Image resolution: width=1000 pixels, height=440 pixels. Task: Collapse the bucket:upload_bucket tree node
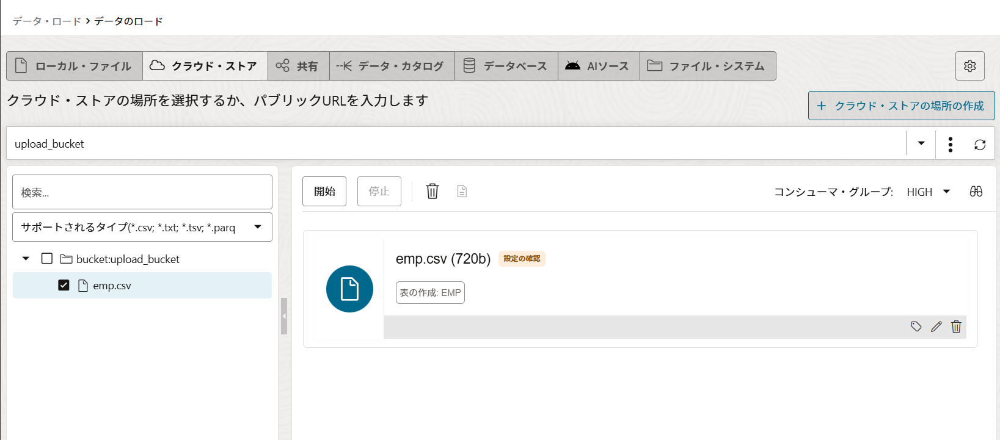(x=26, y=259)
